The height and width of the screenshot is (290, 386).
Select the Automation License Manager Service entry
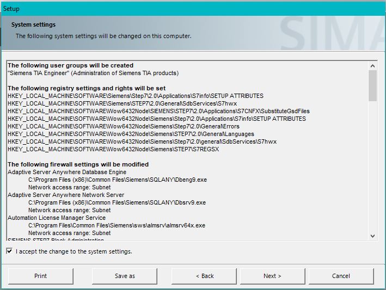(57, 218)
